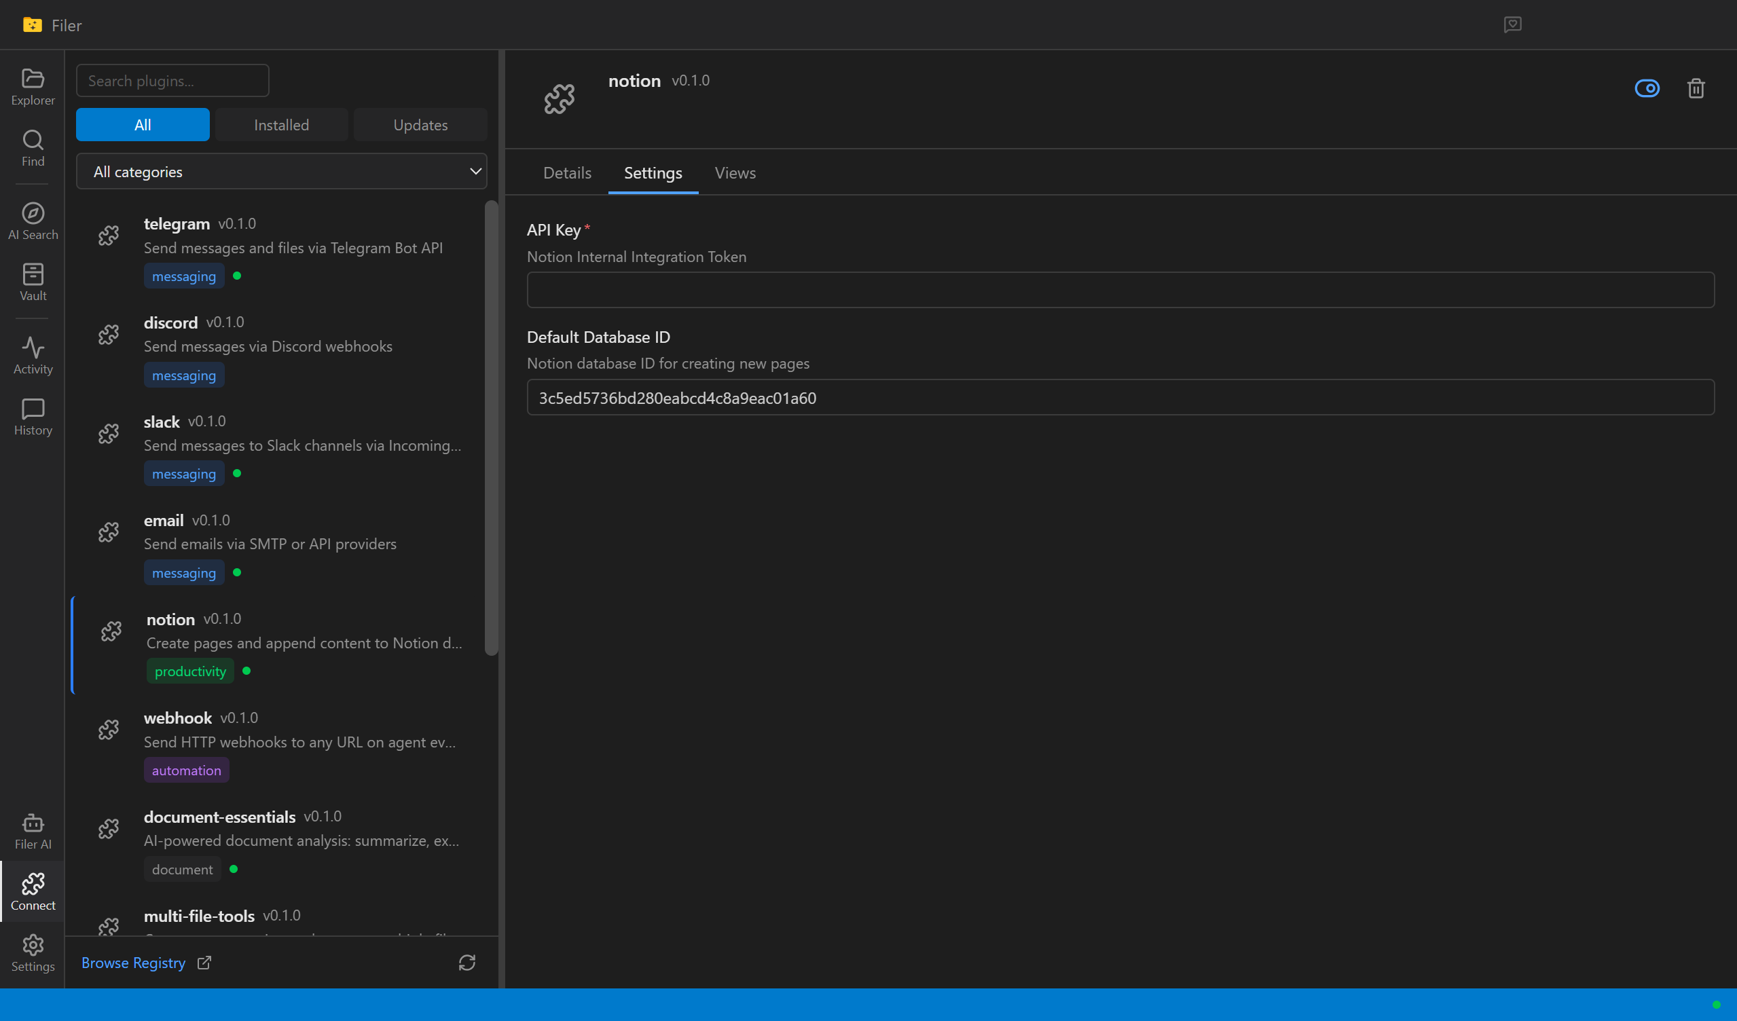Click the discord plugin puzzle icon
This screenshot has width=1737, height=1021.
108,335
